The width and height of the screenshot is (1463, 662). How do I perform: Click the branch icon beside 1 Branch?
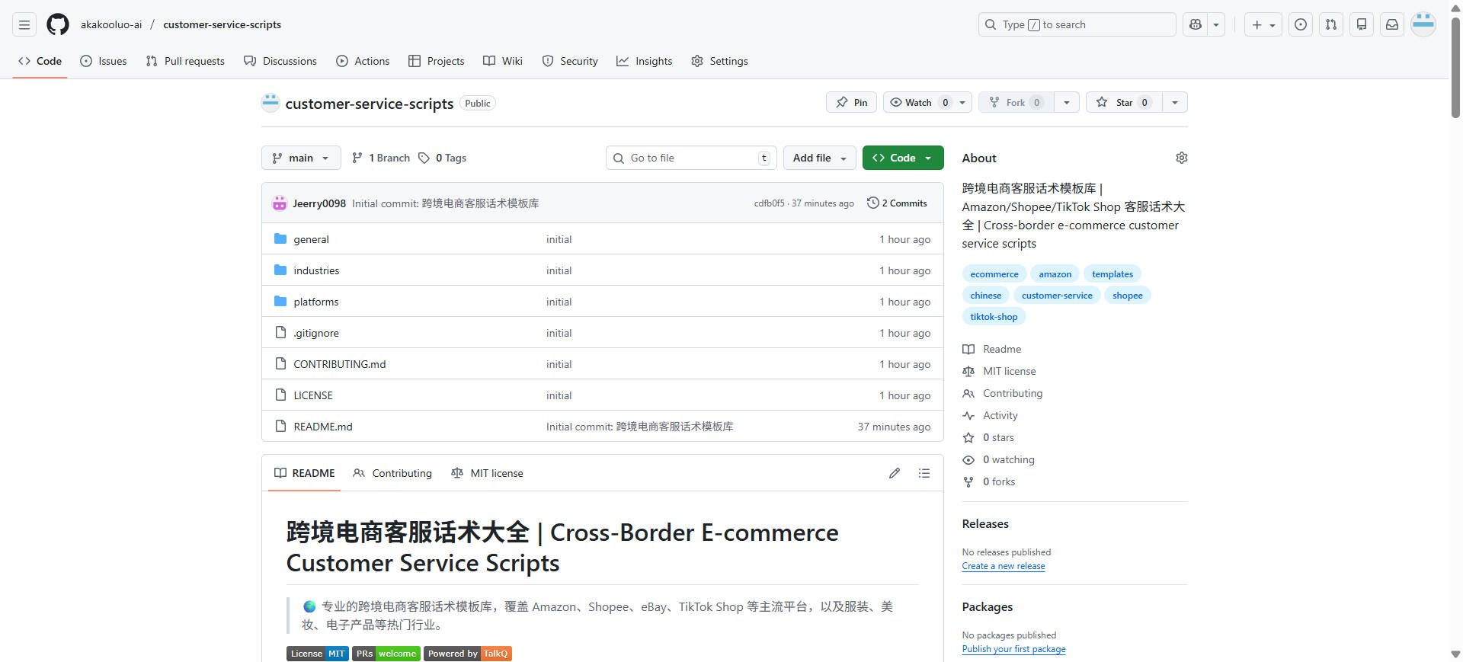click(x=357, y=158)
